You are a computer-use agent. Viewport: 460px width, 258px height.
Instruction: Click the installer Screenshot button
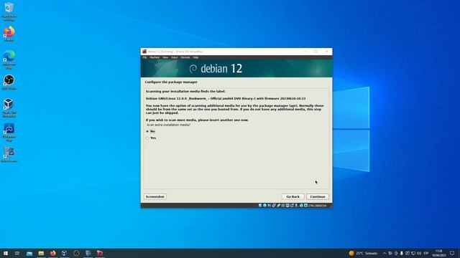pyautogui.click(x=155, y=196)
